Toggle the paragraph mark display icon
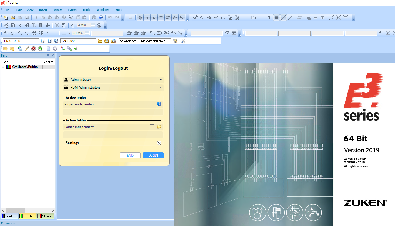Image resolution: width=395 pixels, height=226 pixels. [x=269, y=18]
